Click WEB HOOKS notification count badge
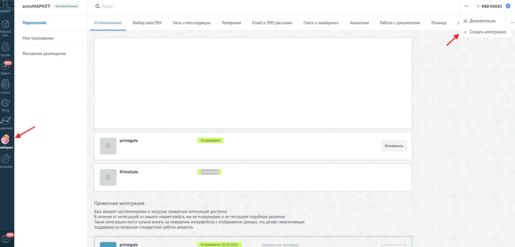This screenshot has height=247, width=515. click(508, 6)
